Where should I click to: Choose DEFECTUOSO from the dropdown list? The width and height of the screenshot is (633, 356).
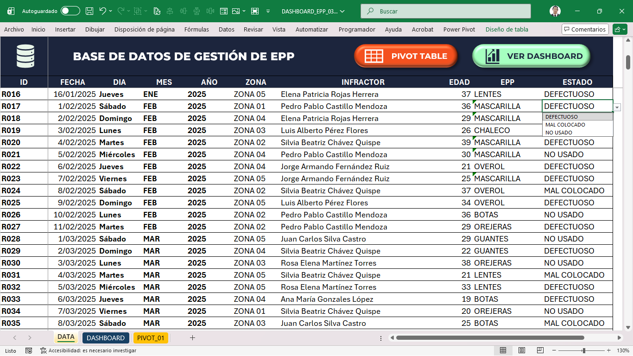(578, 117)
